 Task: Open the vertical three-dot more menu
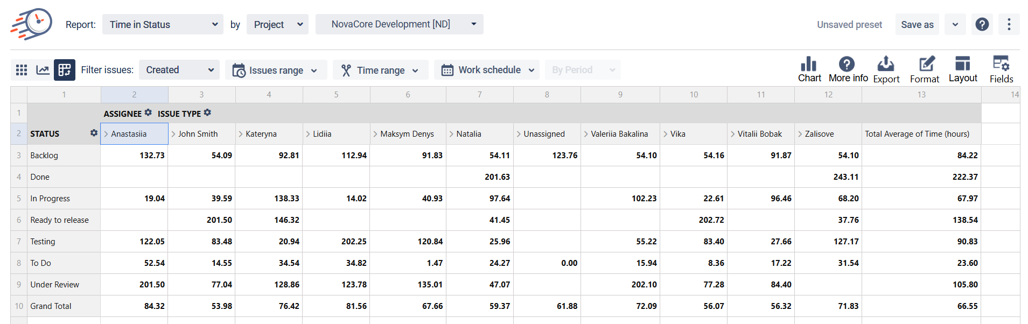pos(1009,25)
